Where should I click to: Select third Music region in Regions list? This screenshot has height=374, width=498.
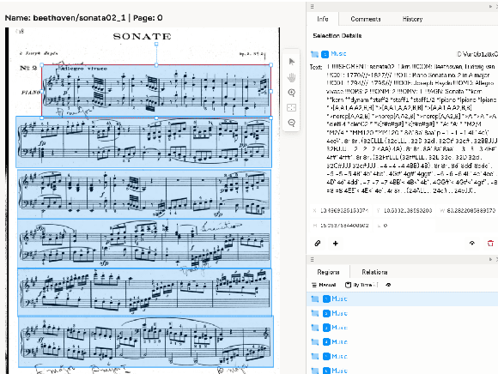[x=402, y=328]
